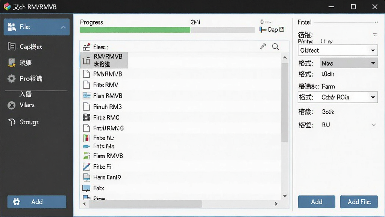Toggle the small box next to Dap
The width and height of the screenshot is (385, 217).
coord(282,29)
